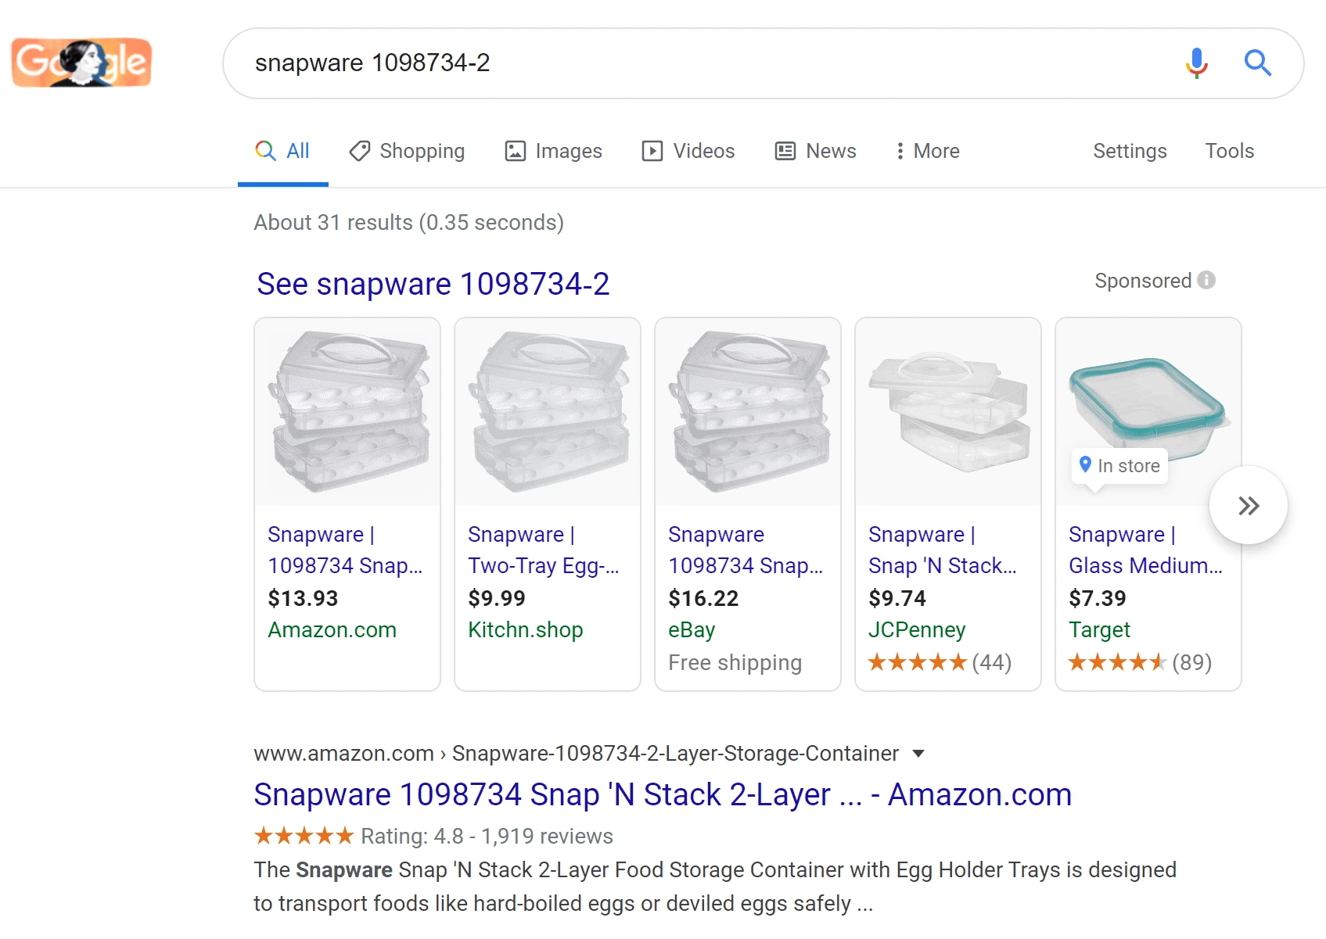The width and height of the screenshot is (1326, 939).
Task: Click inside the search query box
Action: click(x=704, y=63)
